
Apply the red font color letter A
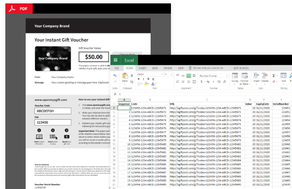tap(153, 84)
